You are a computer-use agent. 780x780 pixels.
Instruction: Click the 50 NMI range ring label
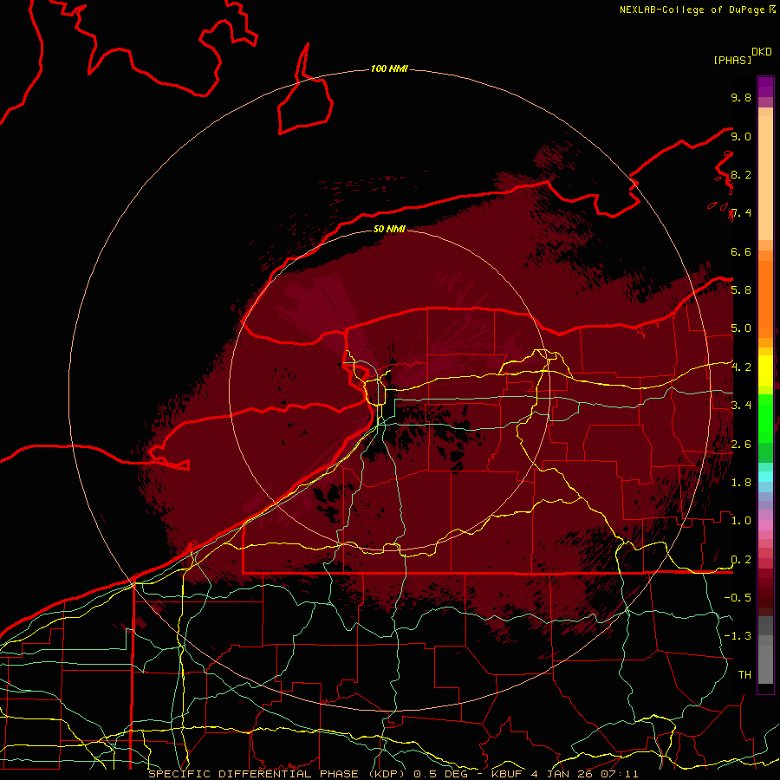(389, 229)
